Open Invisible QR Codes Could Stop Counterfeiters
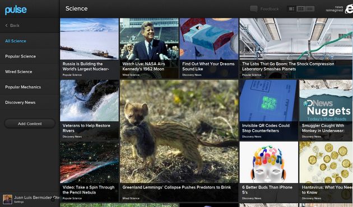 (x=269, y=110)
